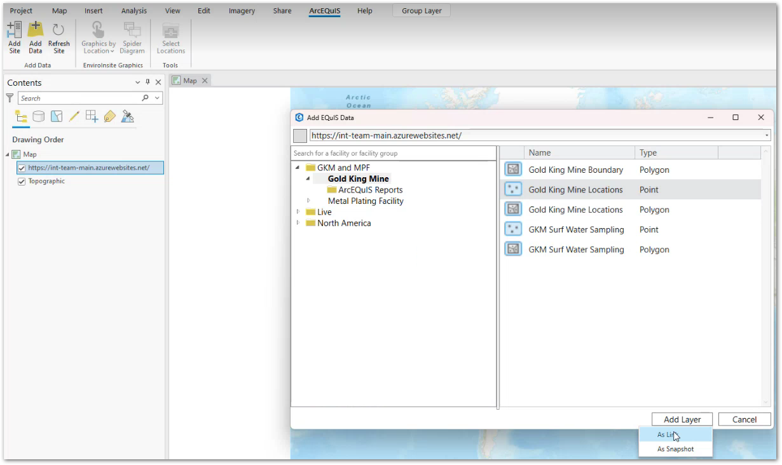
Task: Click the GKM Surf Water Sampling Point icon
Action: [x=512, y=229]
